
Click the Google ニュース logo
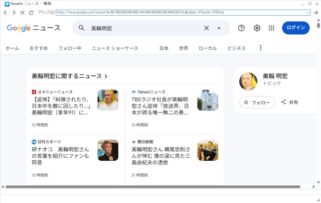[x=34, y=28]
